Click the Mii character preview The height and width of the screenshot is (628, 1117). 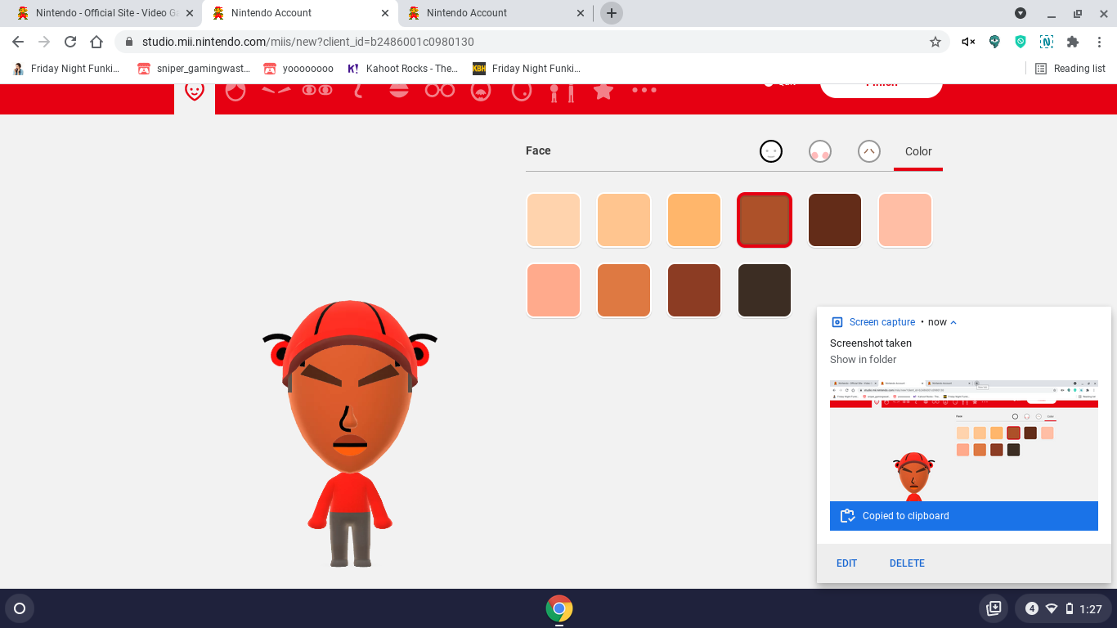[350, 433]
